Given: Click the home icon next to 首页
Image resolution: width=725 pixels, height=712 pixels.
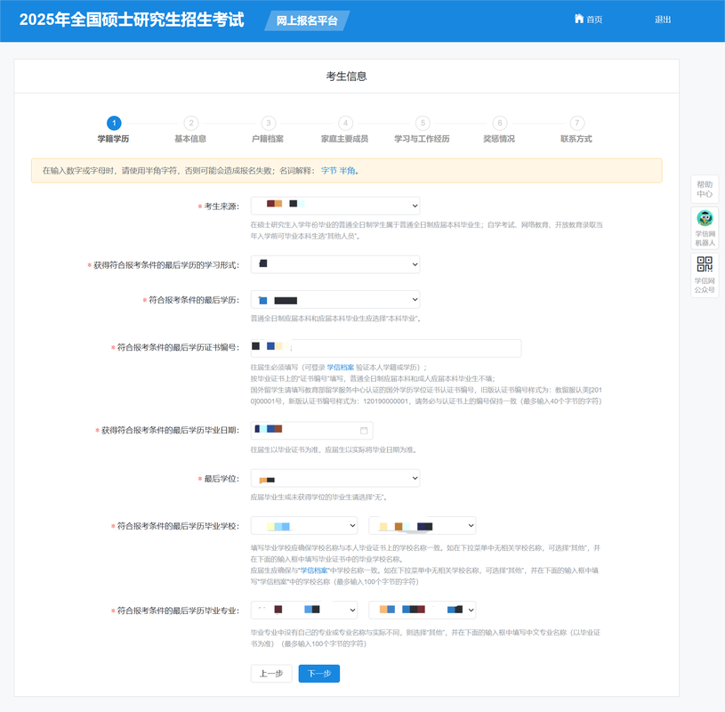Looking at the screenshot, I should pos(578,19).
